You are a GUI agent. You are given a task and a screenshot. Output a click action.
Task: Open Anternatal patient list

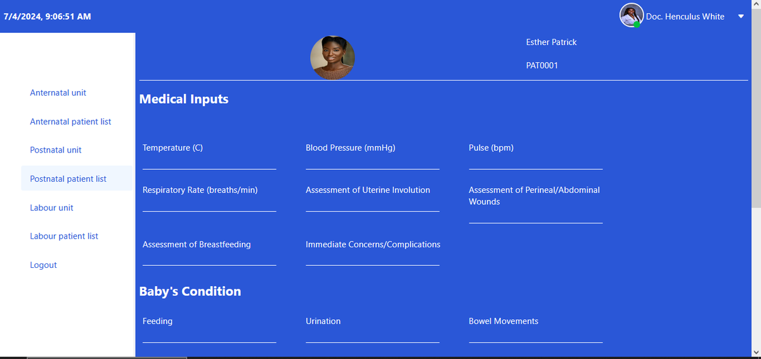[x=70, y=122]
